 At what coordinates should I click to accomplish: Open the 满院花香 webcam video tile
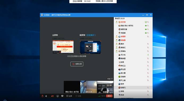coord(89,87)
